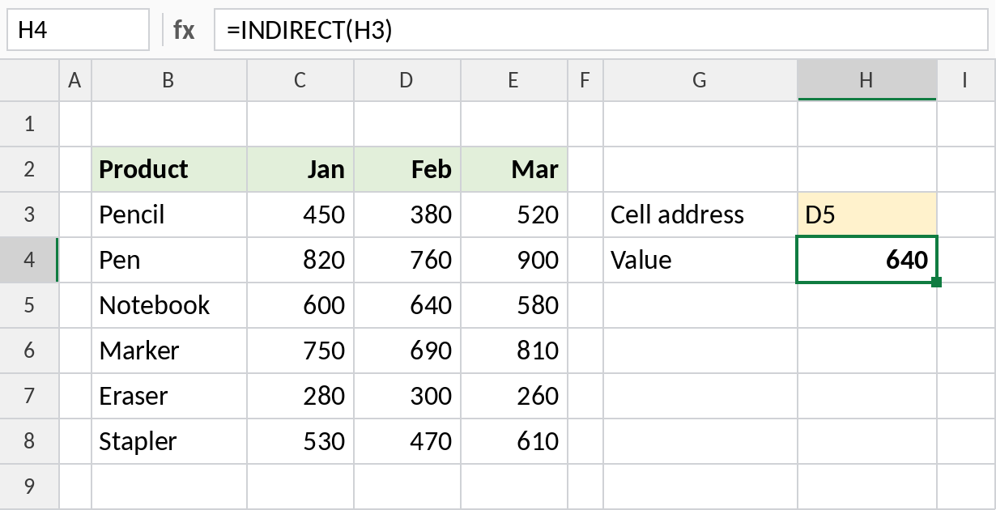Click Notebook's Feb value 640 in column D

(407, 305)
